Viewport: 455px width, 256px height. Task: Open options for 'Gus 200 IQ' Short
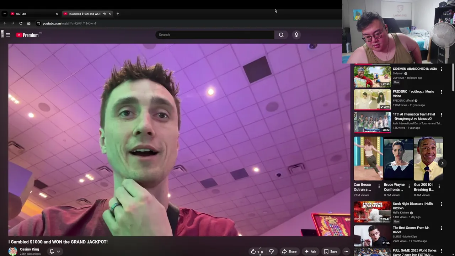click(x=439, y=186)
